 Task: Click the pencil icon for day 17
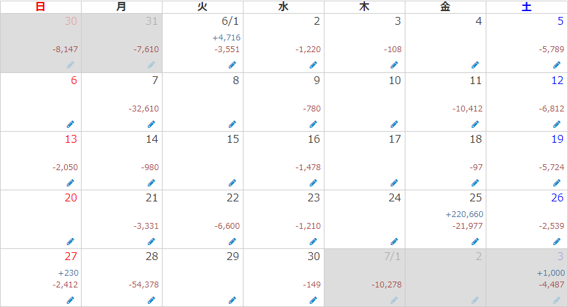(x=394, y=183)
